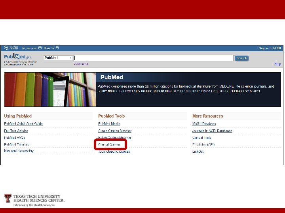The image size is (285, 213).
Task: Open PubMed Mobile link
Action: tap(109, 124)
